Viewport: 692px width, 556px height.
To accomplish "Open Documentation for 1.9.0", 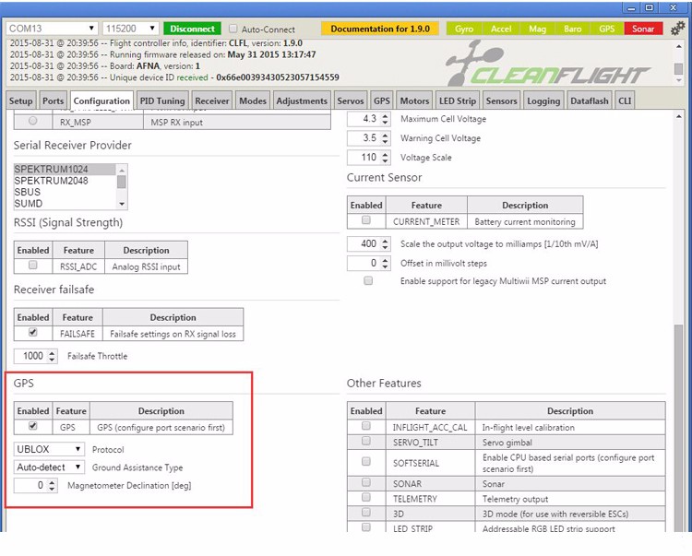I will [379, 29].
